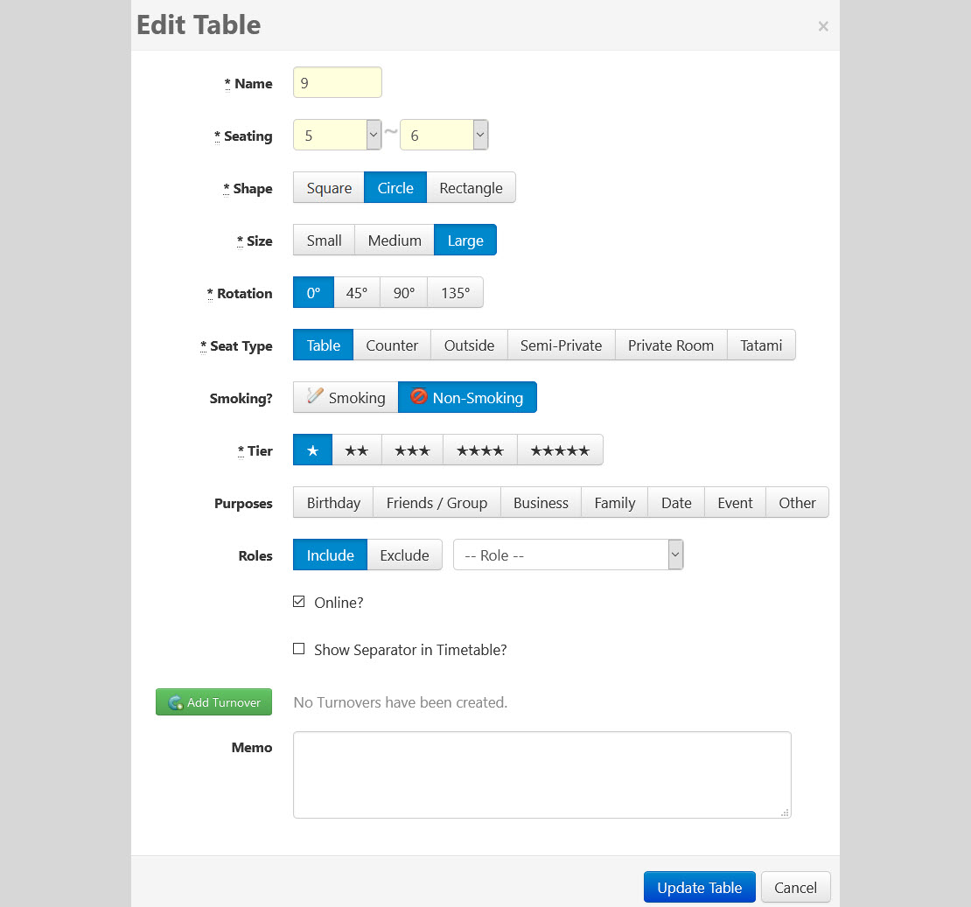Close the Edit Table dialog with X

pos(823,26)
